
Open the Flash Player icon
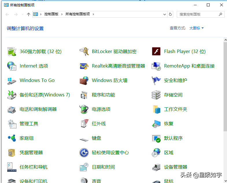156,51
